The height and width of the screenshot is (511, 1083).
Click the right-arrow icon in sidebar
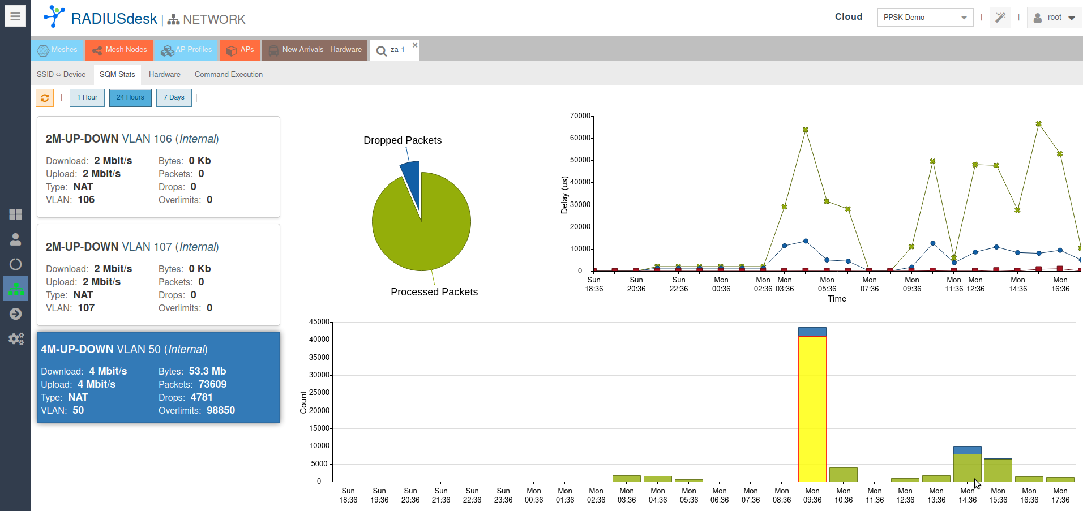coord(16,314)
